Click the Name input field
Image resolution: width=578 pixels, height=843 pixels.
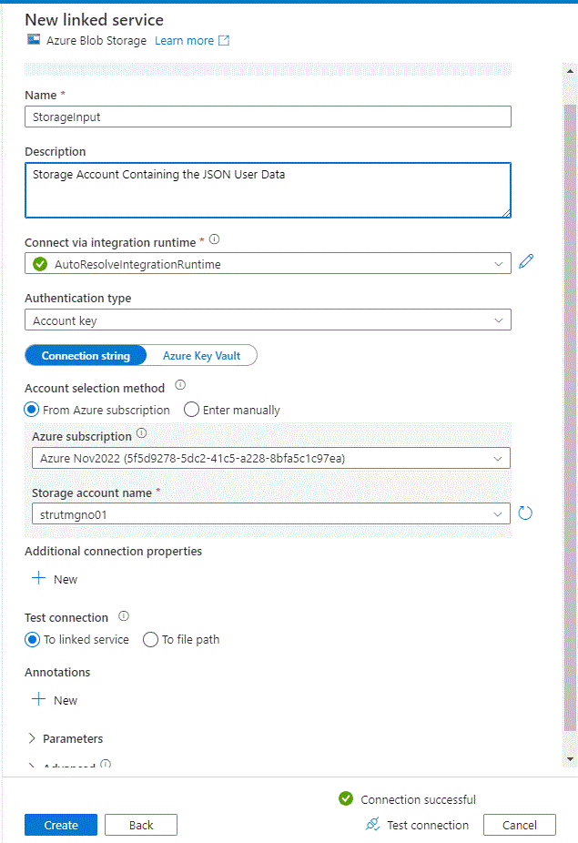pyautogui.click(x=268, y=117)
